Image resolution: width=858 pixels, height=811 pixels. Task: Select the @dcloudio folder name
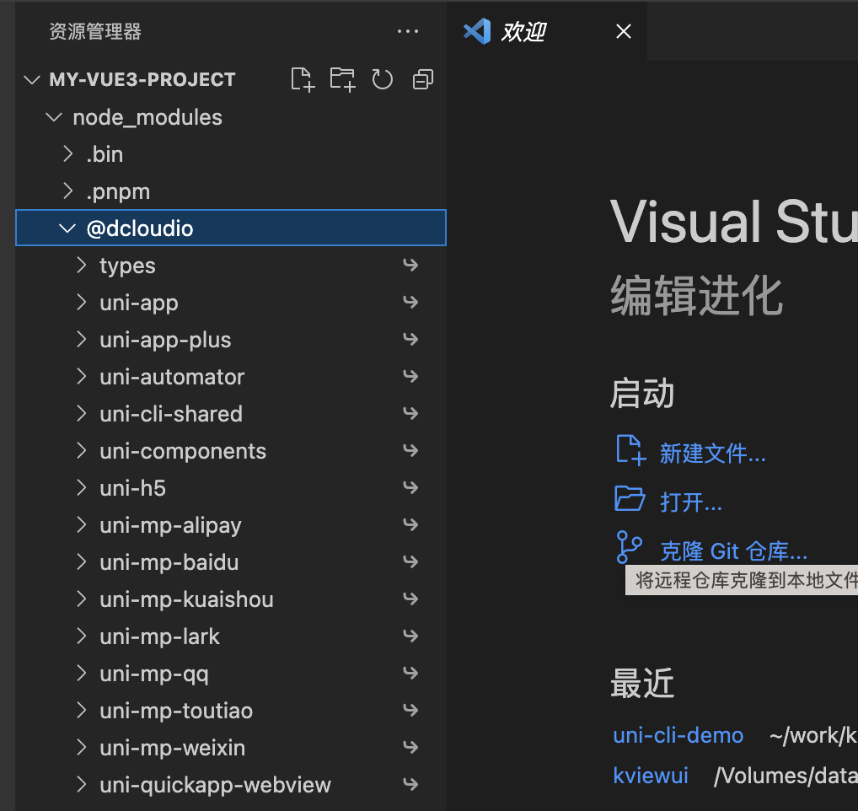pos(140,228)
